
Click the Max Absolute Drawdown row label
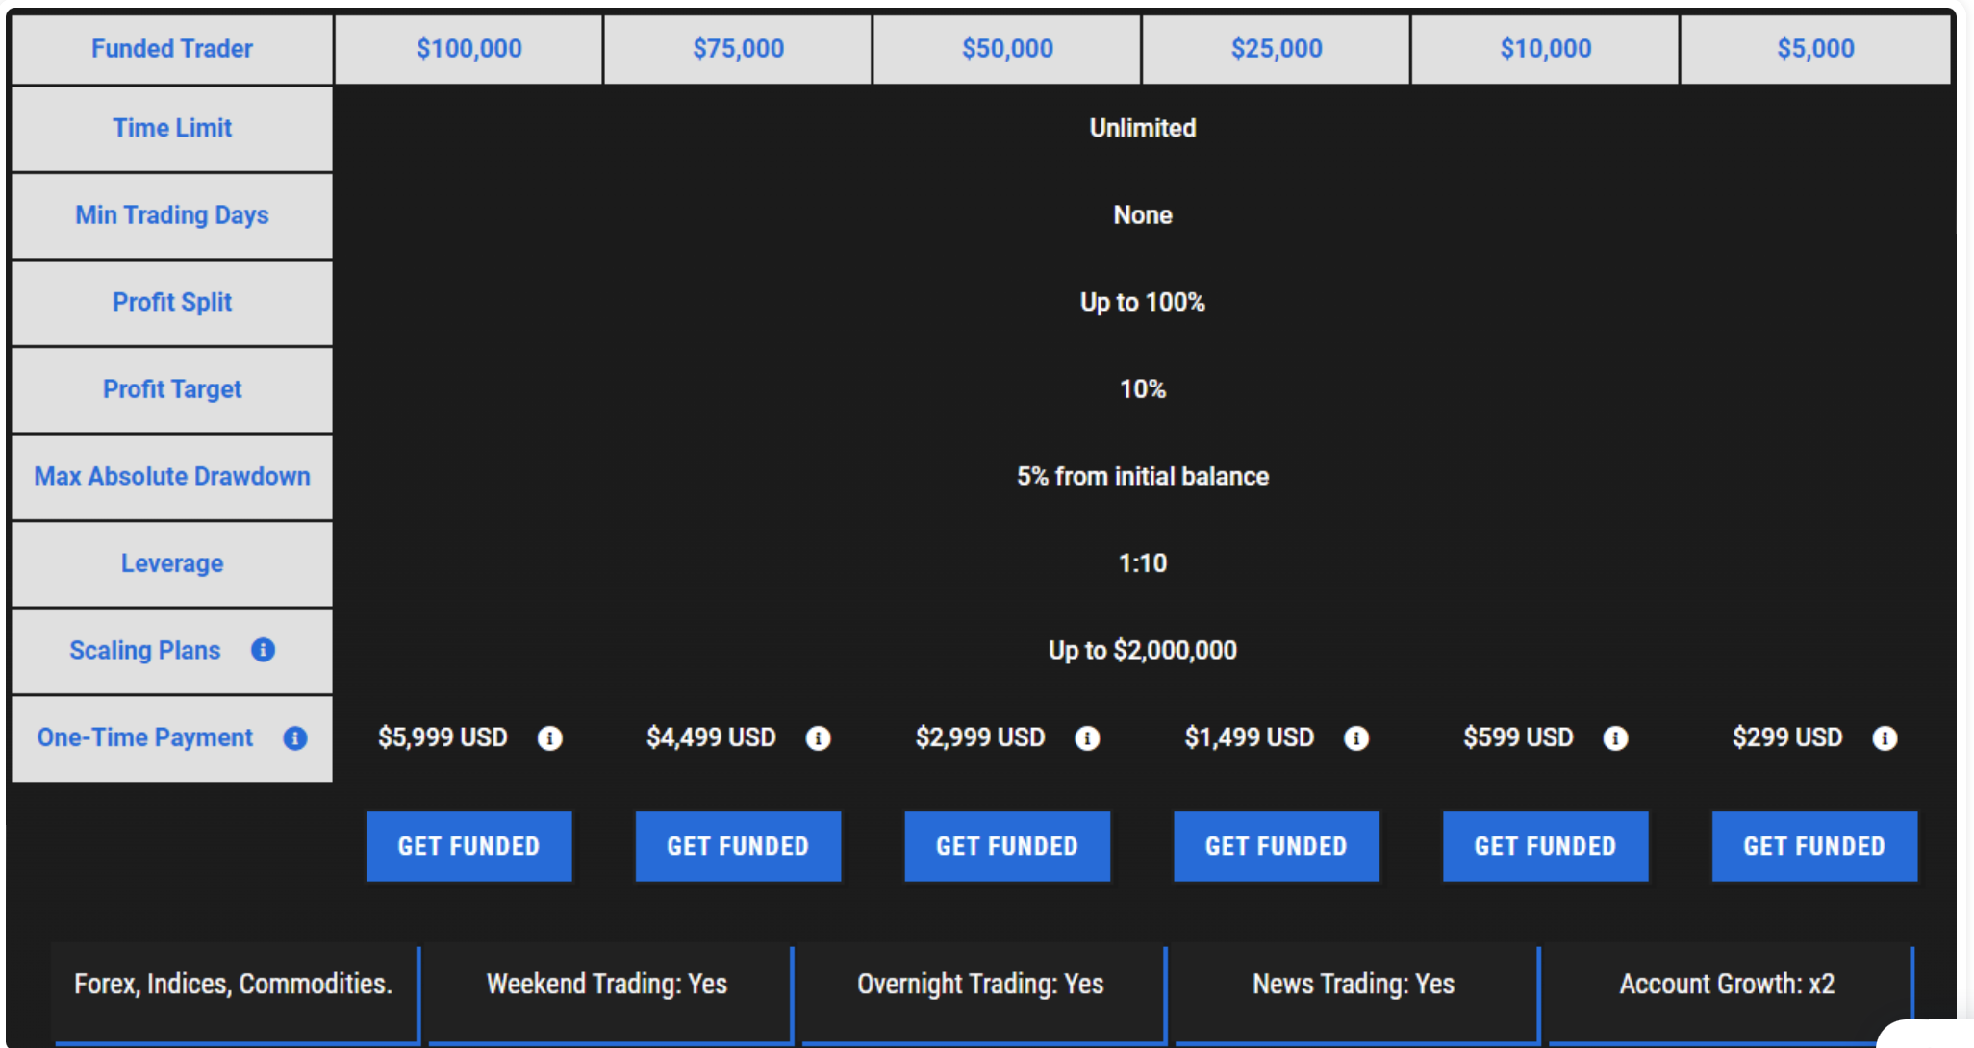[172, 476]
